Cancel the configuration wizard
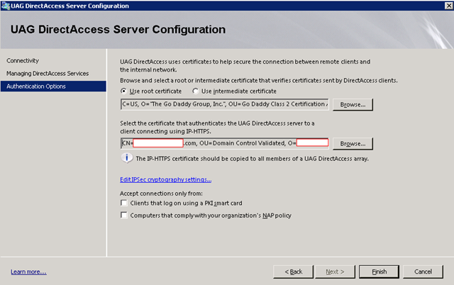Screen dimensions: 454x285 tap(423, 272)
